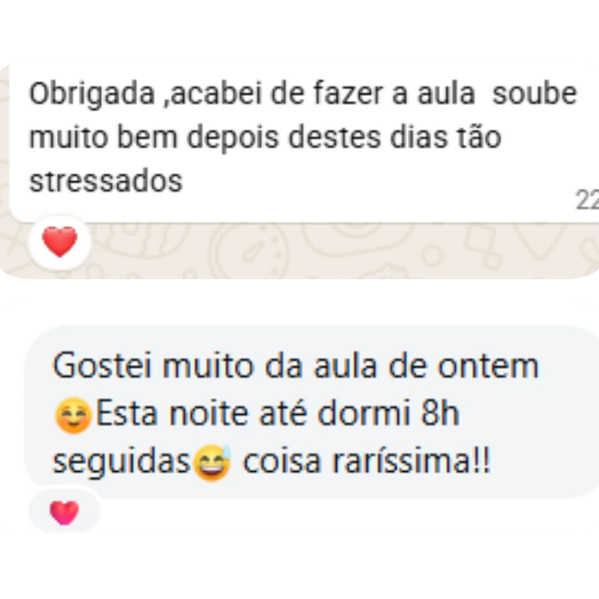Click the word "dormi" in the second message
The height and width of the screenshot is (599, 599).
coord(363,413)
